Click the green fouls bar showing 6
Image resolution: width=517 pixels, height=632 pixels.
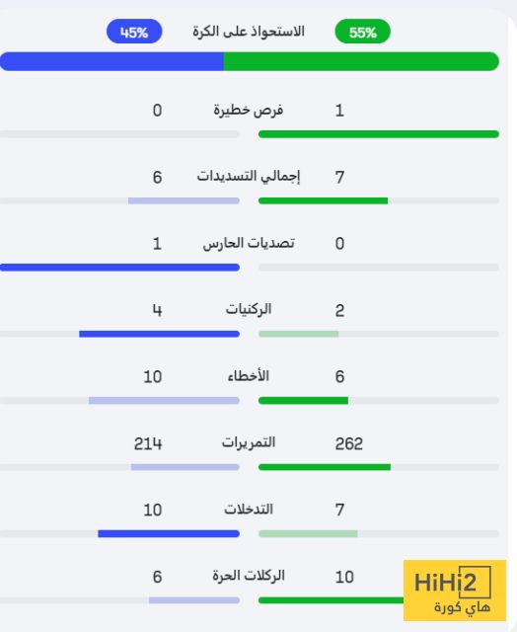303,401
